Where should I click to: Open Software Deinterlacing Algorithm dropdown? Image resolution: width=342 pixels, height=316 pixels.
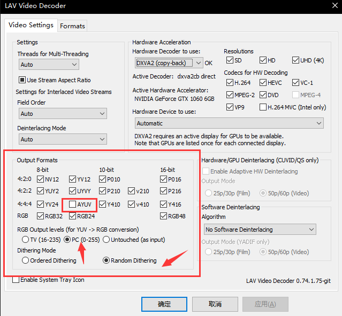(260, 230)
